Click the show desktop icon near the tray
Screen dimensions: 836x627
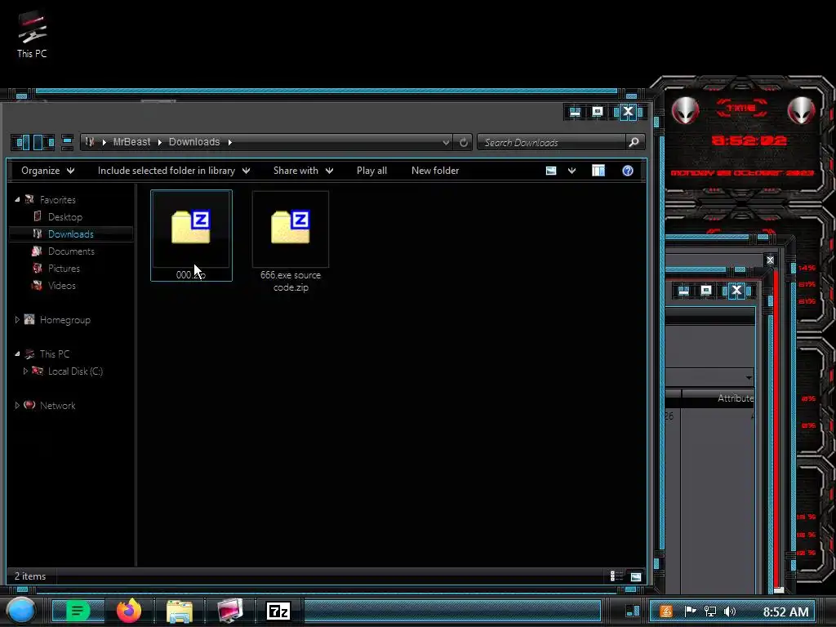(633, 611)
